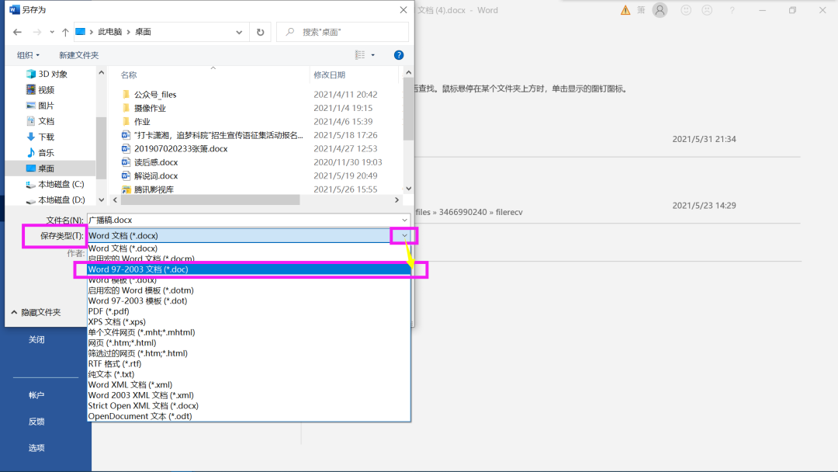Click the Back arrow in Save As dialog
Viewport: 838px width, 472px height.
pyautogui.click(x=17, y=32)
